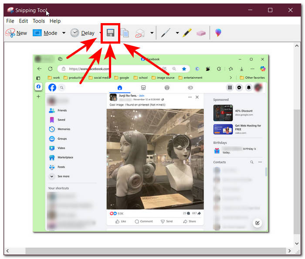Open the 'google' bookmarks folder
The width and height of the screenshot is (305, 259).
122,78
